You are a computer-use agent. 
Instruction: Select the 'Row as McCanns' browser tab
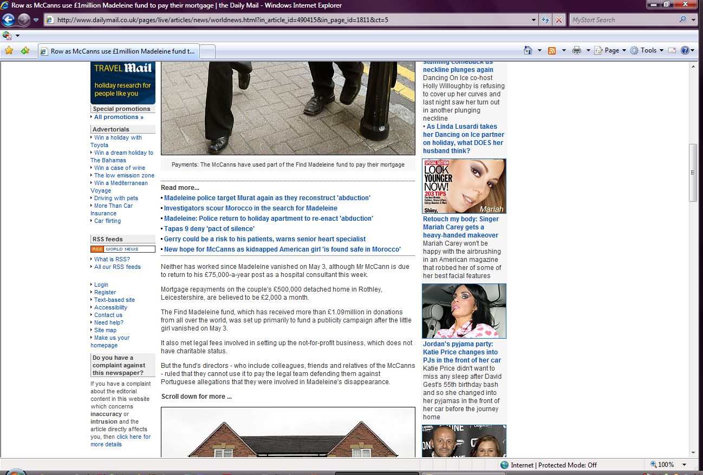coord(119,51)
